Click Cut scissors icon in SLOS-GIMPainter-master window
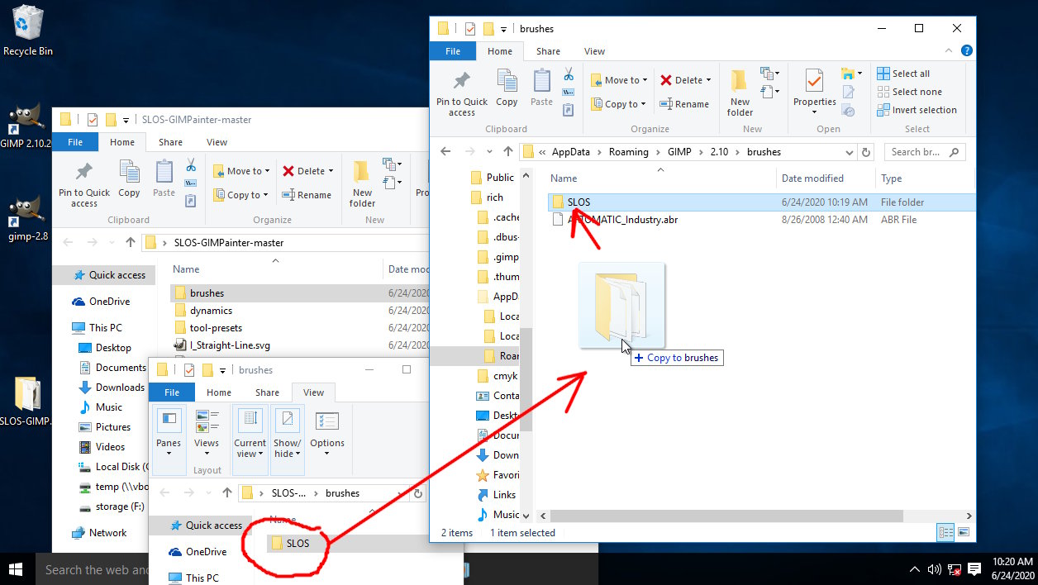This screenshot has width=1038, height=585. (191, 165)
